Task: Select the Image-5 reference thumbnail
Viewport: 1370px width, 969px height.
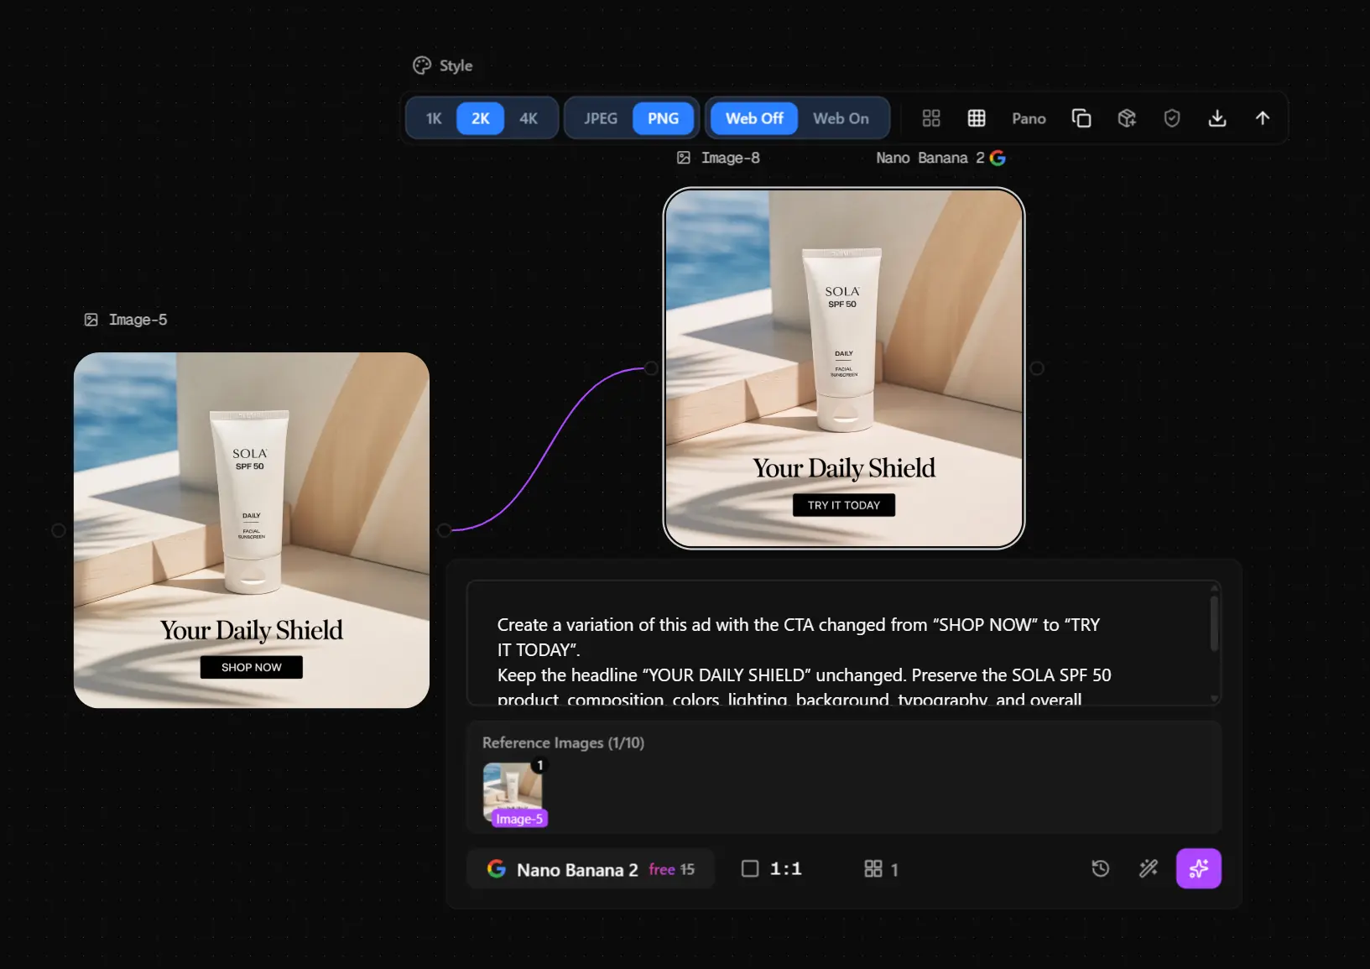Action: tap(513, 791)
